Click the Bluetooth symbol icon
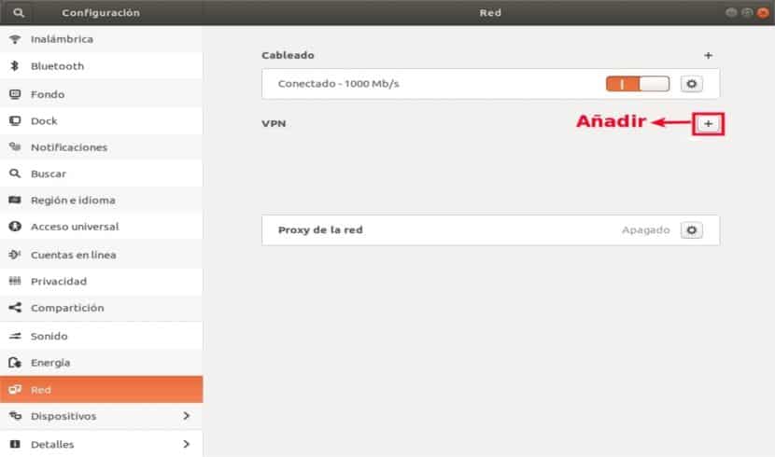775x457 pixels. 15,65
